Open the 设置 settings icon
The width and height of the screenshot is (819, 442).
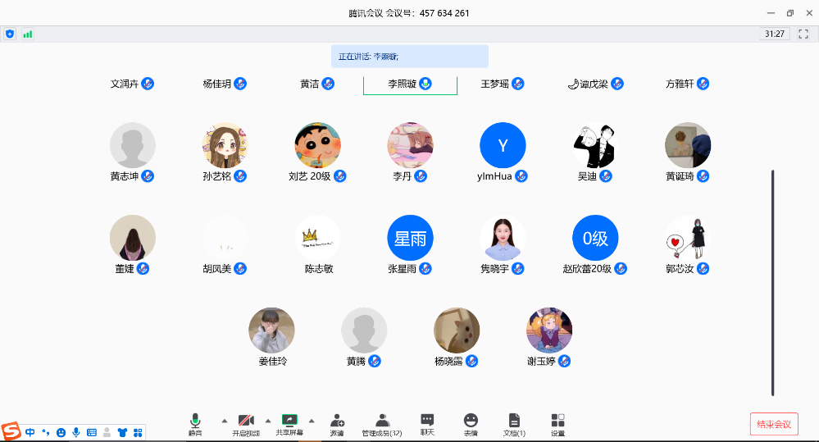(x=557, y=423)
